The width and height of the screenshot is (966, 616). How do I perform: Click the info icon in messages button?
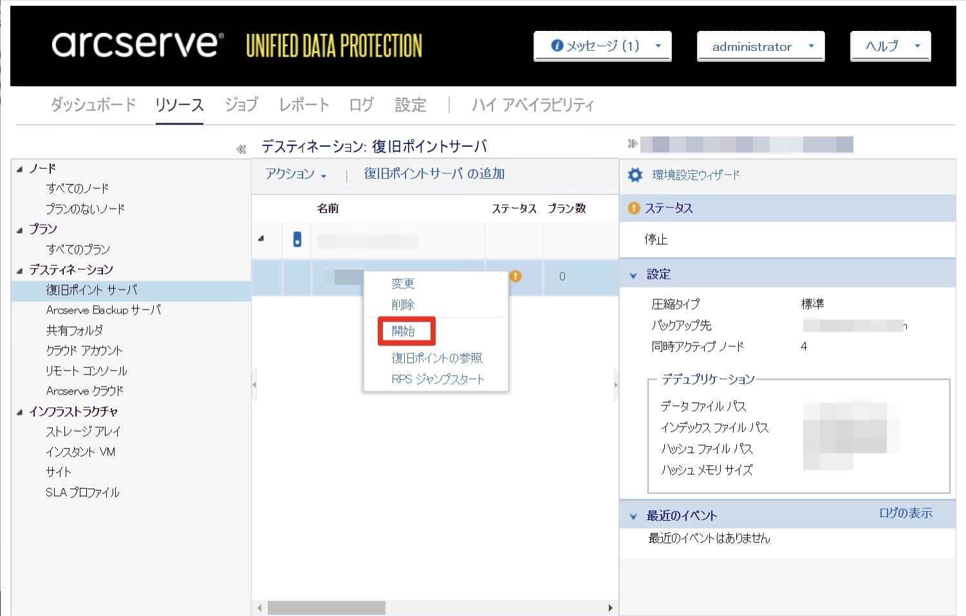point(557,46)
